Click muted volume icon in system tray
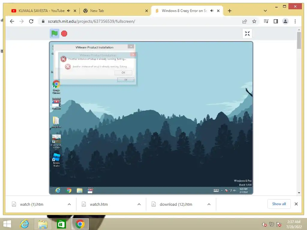307x230 pixels. [264, 224]
